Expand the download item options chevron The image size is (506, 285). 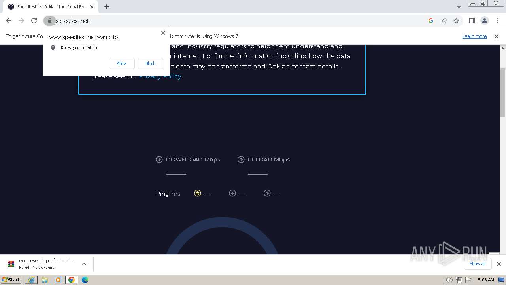(x=84, y=264)
